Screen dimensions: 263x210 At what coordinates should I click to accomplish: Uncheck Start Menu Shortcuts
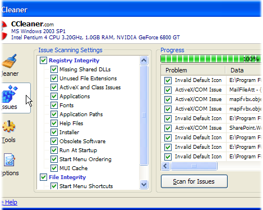coord(54,186)
